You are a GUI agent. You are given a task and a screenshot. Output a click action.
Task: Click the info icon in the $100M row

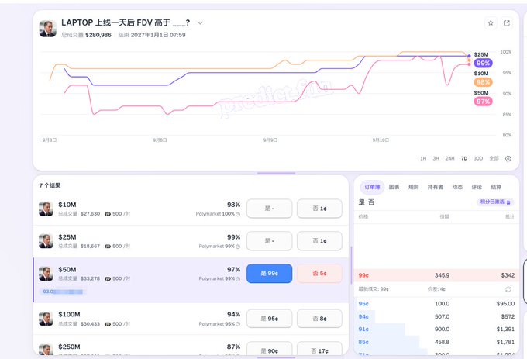pyautogui.click(x=238, y=324)
